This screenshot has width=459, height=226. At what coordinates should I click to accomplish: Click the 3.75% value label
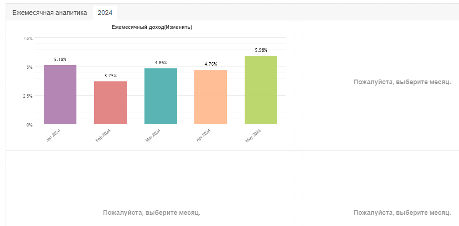[x=110, y=76]
